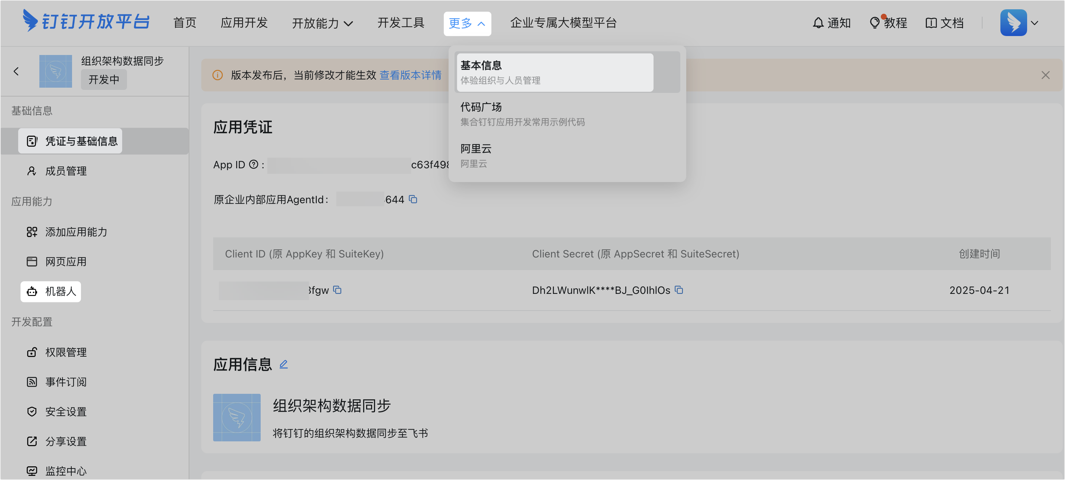This screenshot has width=1065, height=480.
Task: Click the large app icon under 应用信息
Action: (x=237, y=418)
